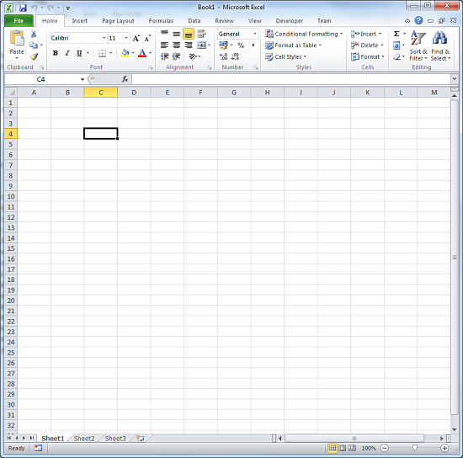The image size is (463, 458).
Task: Click the Cut scissors icon
Action: (x=34, y=34)
